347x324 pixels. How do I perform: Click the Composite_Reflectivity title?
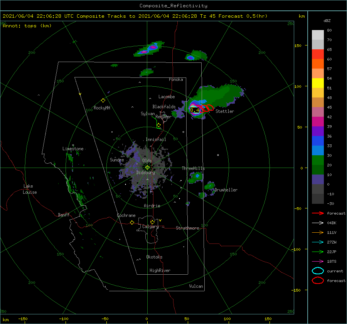173,6
